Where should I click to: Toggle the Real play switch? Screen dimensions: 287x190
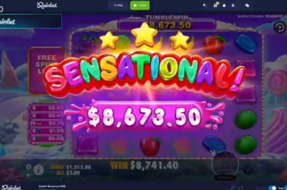tap(272, 188)
